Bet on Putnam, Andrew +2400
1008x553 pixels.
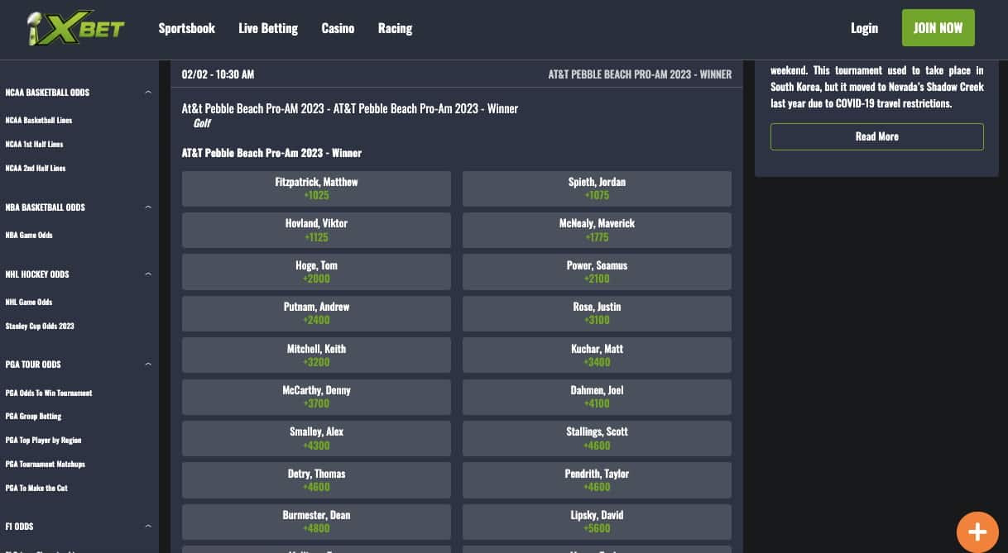(x=316, y=313)
